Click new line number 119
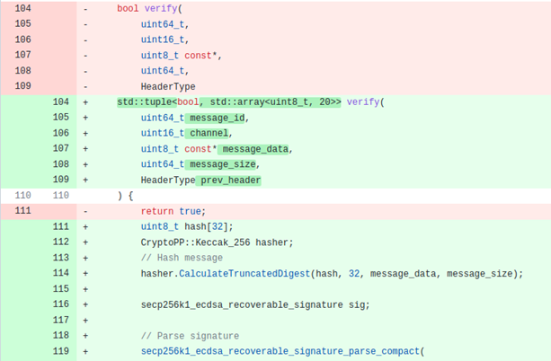 pos(61,351)
